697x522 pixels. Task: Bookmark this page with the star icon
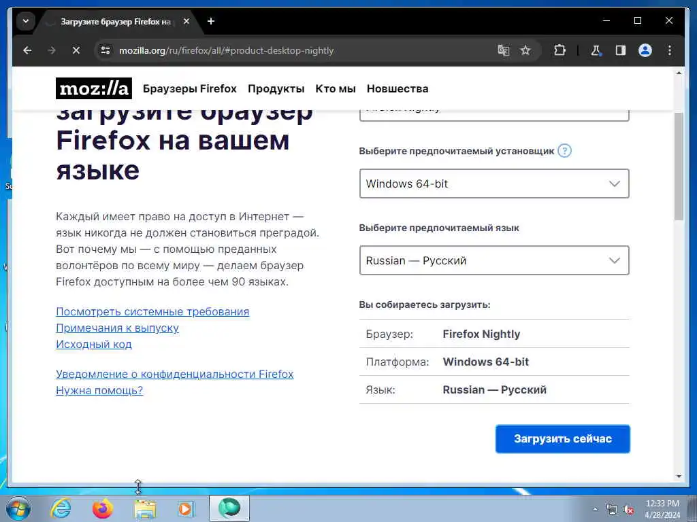pos(525,50)
